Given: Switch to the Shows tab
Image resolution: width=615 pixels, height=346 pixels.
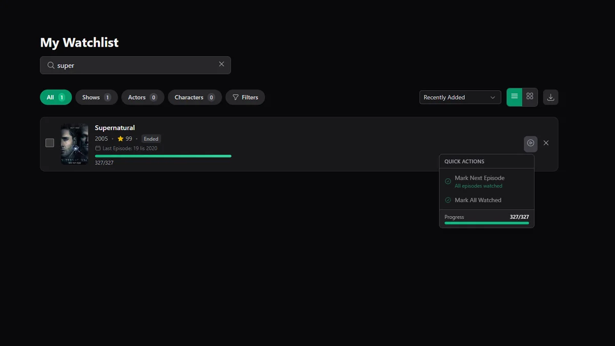Looking at the screenshot, I should tap(96, 97).
